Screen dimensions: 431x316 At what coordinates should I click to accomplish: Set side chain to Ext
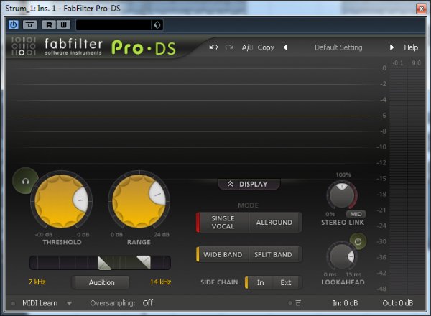pos(286,282)
